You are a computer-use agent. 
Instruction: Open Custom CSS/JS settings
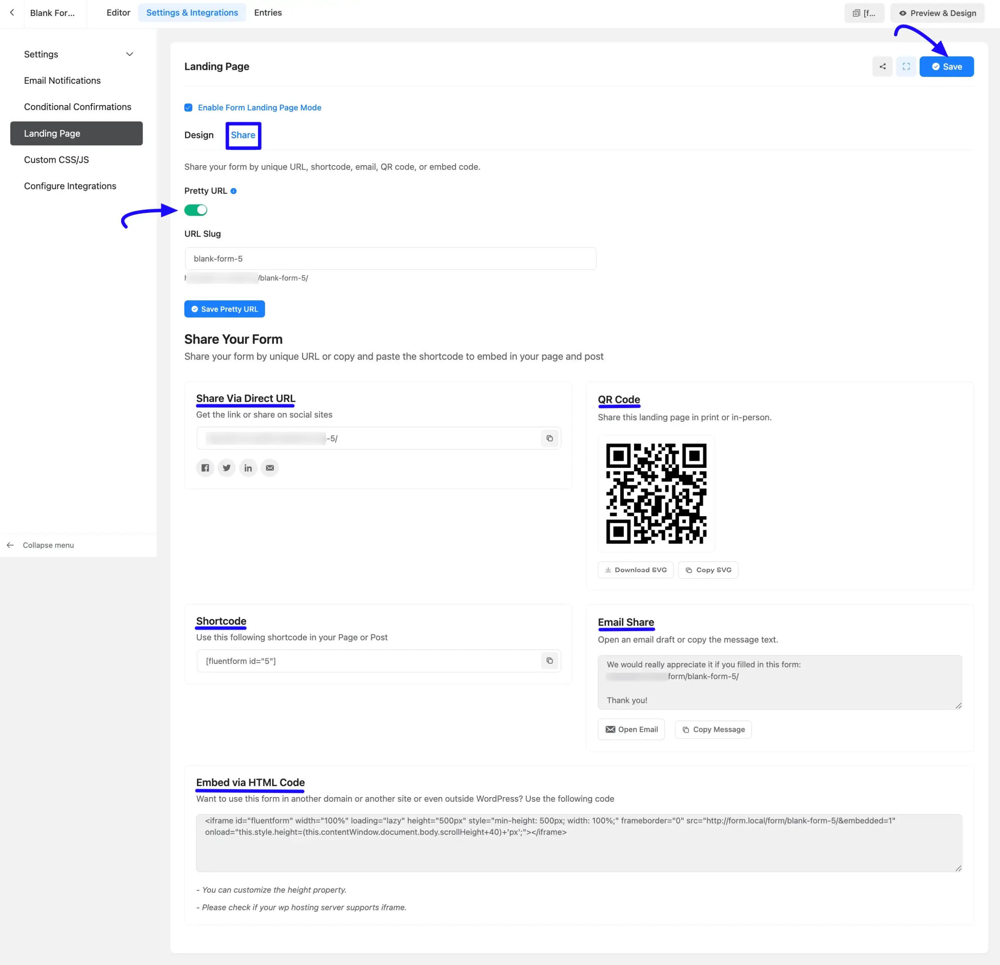pyautogui.click(x=56, y=160)
